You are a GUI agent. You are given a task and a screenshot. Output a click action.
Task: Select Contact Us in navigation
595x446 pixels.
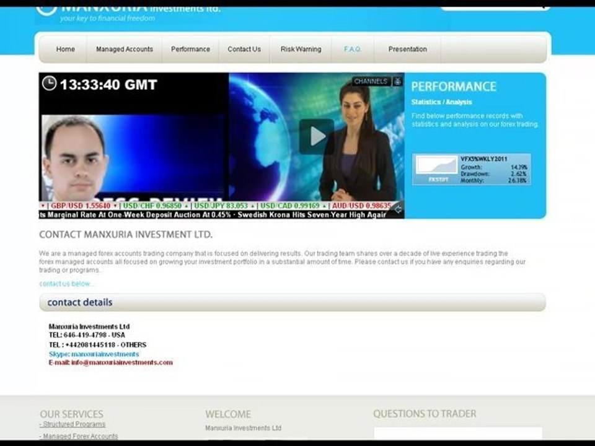pos(244,50)
